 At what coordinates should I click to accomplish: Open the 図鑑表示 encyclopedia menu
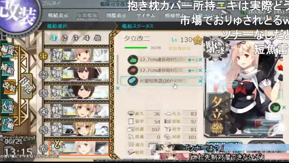116,15
